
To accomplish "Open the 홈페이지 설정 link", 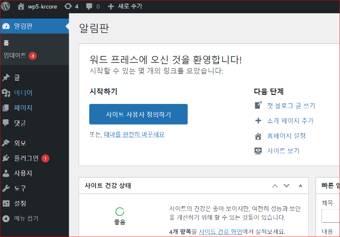I will point(286,136).
